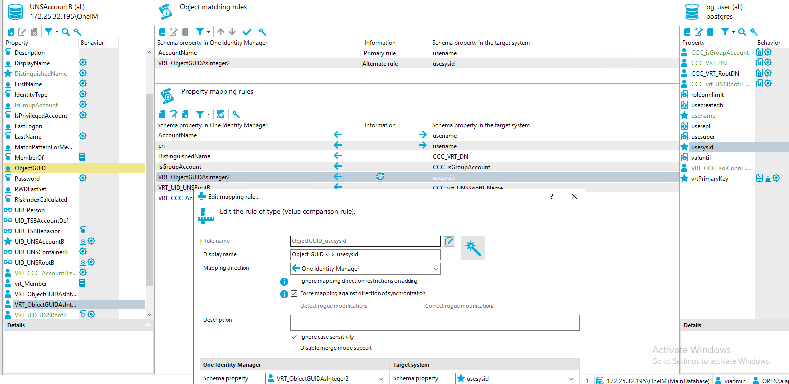Image resolution: width=789 pixels, height=384 pixels.
Task: Select AccountName primary object matching rule
Action: coord(417,53)
